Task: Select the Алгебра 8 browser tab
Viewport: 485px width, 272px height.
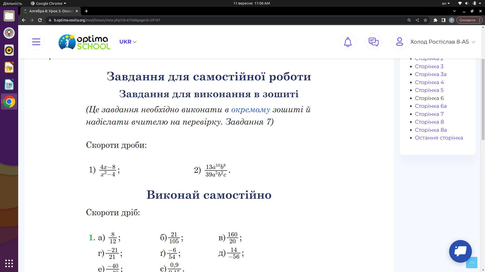Action: 51,11
